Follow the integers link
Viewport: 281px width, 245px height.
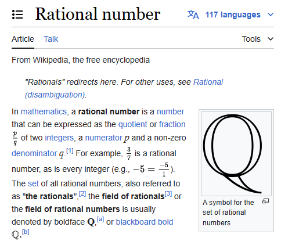59,138
